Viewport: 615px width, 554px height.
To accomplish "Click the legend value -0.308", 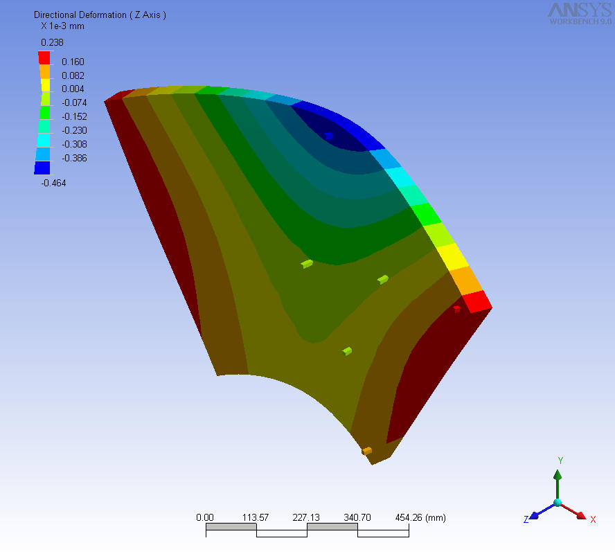I will pos(75,144).
